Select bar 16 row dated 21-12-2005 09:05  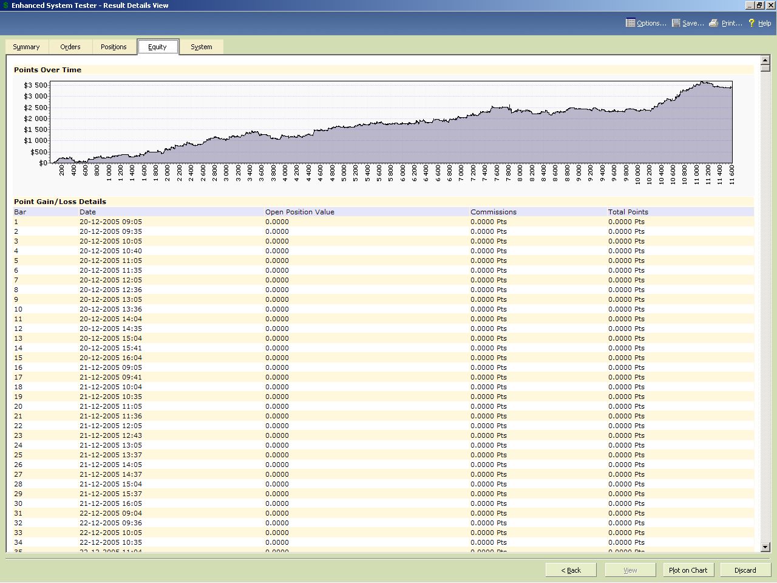(x=110, y=367)
